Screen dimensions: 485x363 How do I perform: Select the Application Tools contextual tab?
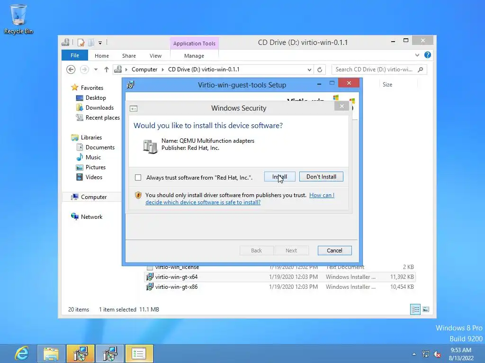point(194,43)
